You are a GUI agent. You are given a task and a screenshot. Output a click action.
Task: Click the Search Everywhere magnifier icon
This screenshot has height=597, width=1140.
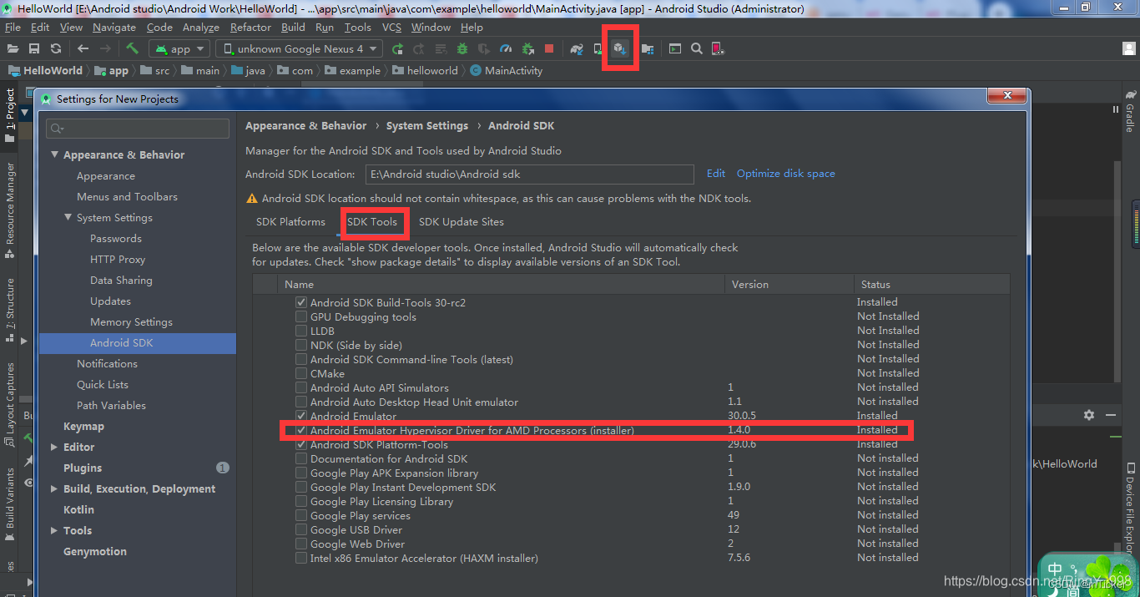tap(697, 49)
